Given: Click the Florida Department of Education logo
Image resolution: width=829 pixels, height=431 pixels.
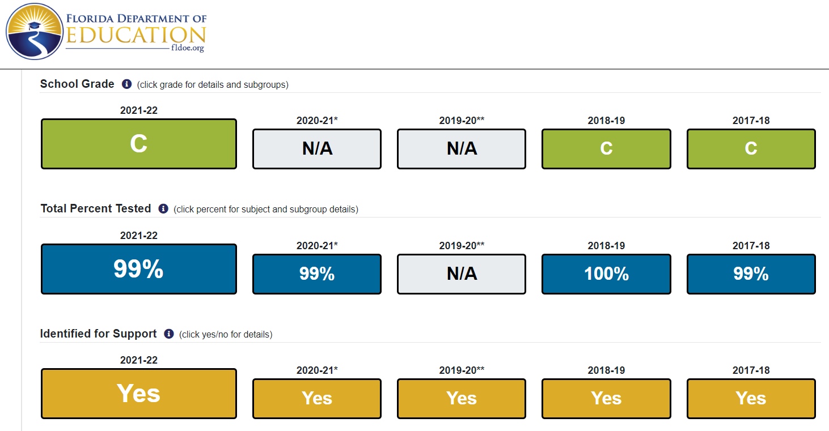Looking at the screenshot, I should point(107,32).
